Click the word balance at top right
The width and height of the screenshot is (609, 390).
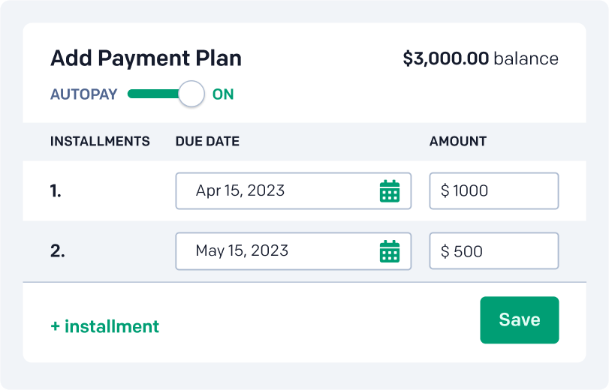pyautogui.click(x=526, y=58)
